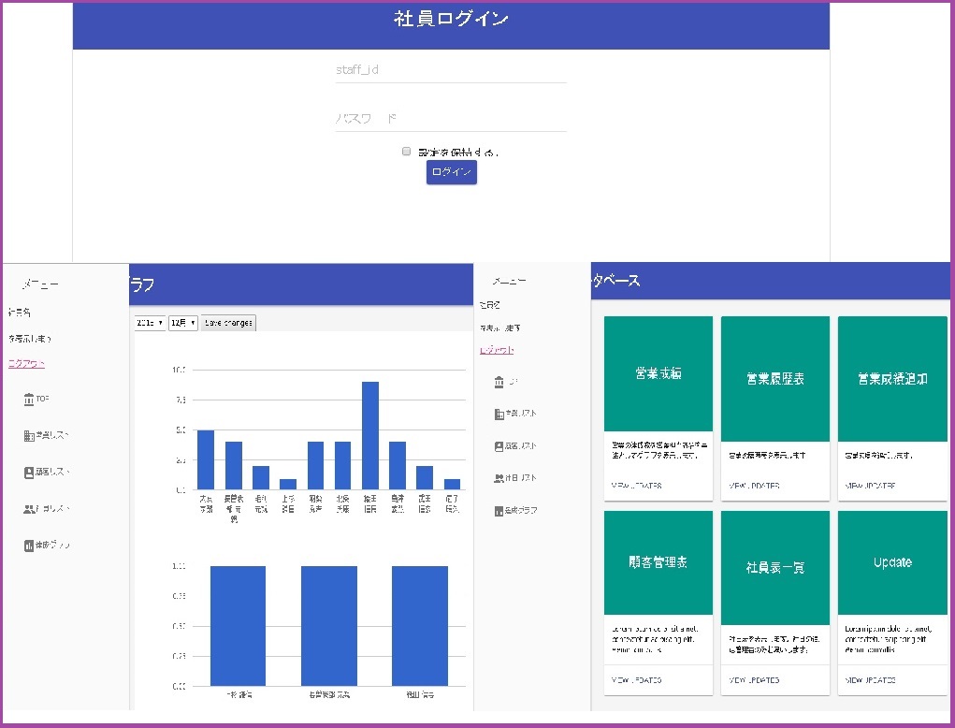955x728 pixels.
Task: Open the 営業履歴表 card
Action: (x=774, y=379)
